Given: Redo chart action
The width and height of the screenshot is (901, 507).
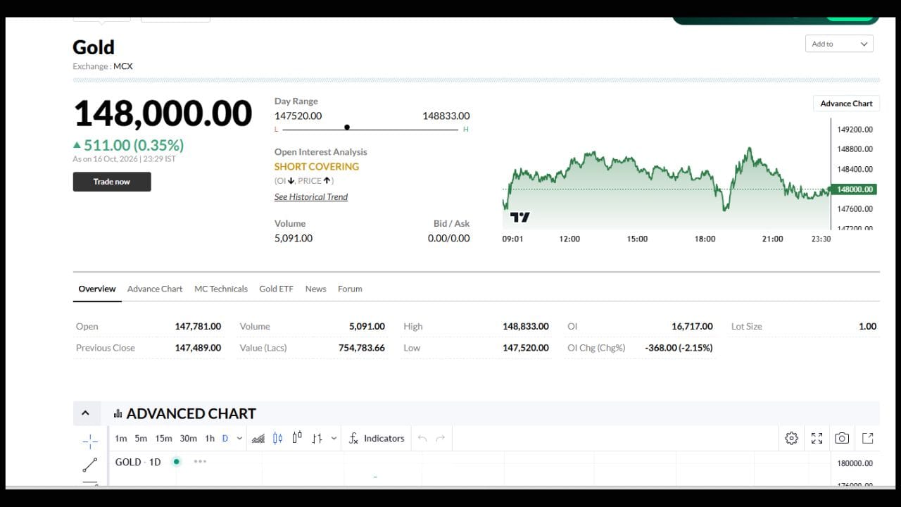Looking at the screenshot, I should (441, 438).
